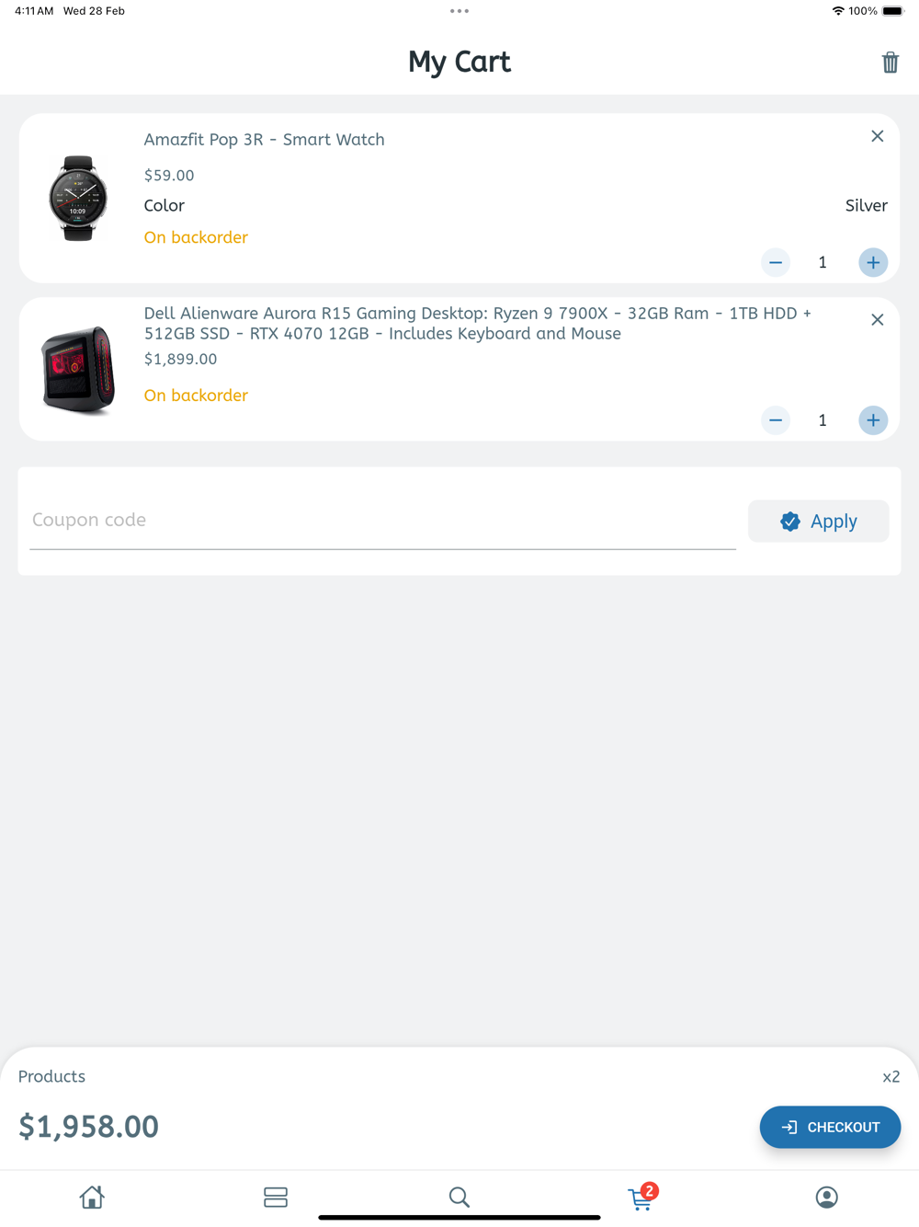Increase the Dell Alienware quantity
The width and height of the screenshot is (919, 1227).
click(873, 420)
